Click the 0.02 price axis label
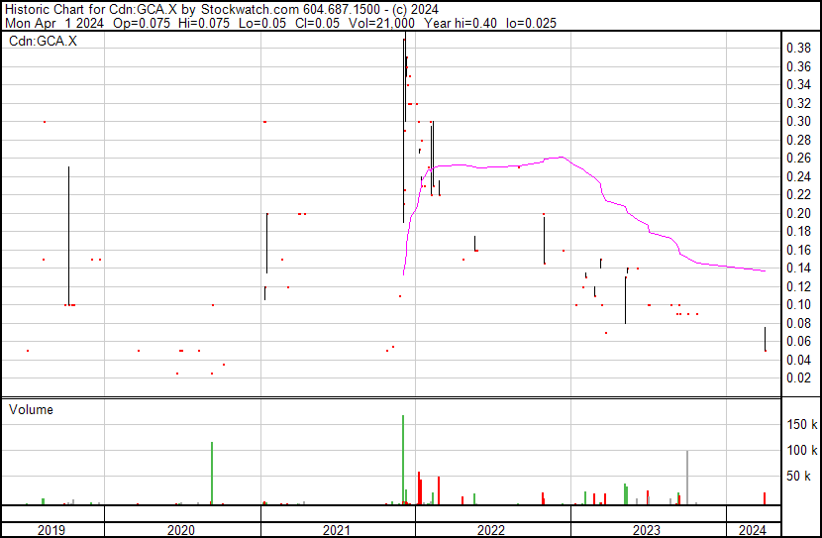The height and width of the screenshot is (538, 822). point(798,377)
